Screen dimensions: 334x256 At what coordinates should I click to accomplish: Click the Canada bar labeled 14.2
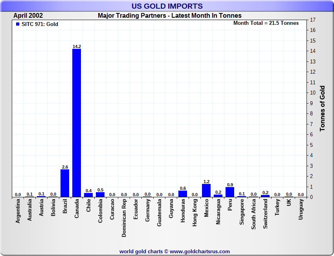(x=77, y=123)
